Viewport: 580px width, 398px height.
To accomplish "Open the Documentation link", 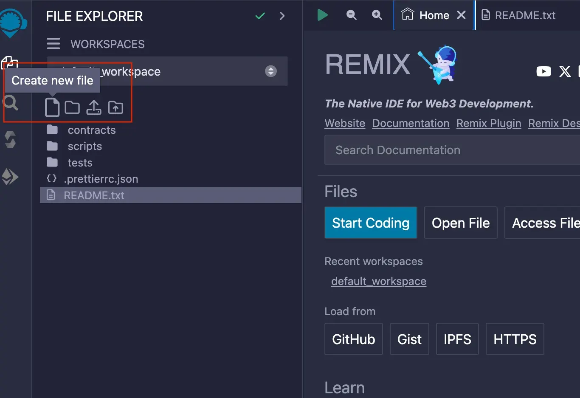I will 411,123.
